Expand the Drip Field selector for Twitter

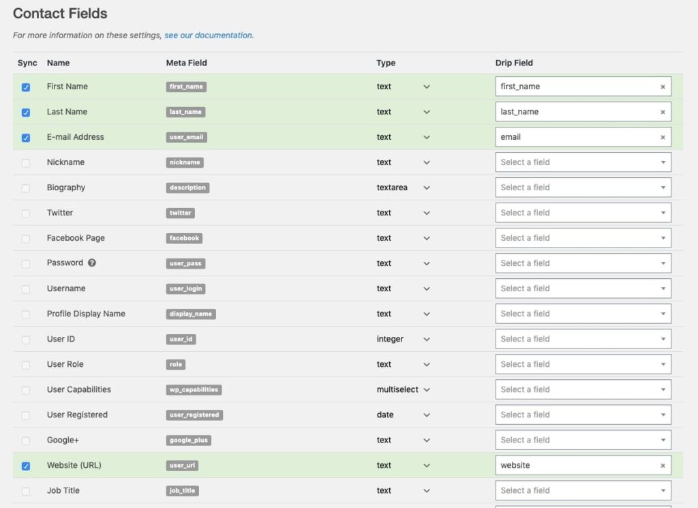point(583,213)
